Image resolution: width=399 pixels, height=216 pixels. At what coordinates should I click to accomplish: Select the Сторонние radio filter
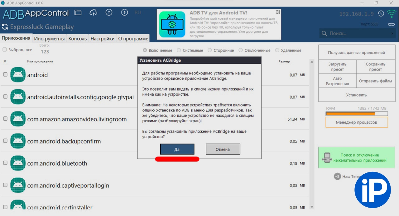click(x=210, y=50)
